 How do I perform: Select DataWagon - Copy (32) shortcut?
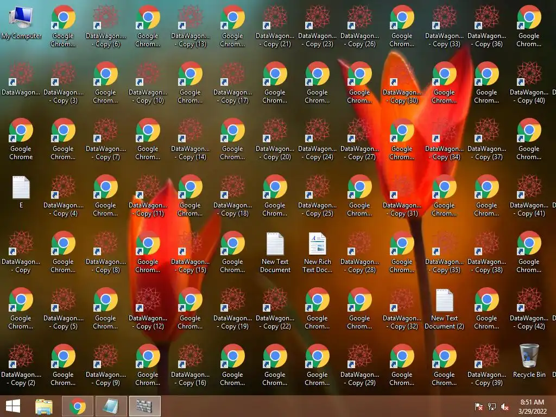coord(402,308)
